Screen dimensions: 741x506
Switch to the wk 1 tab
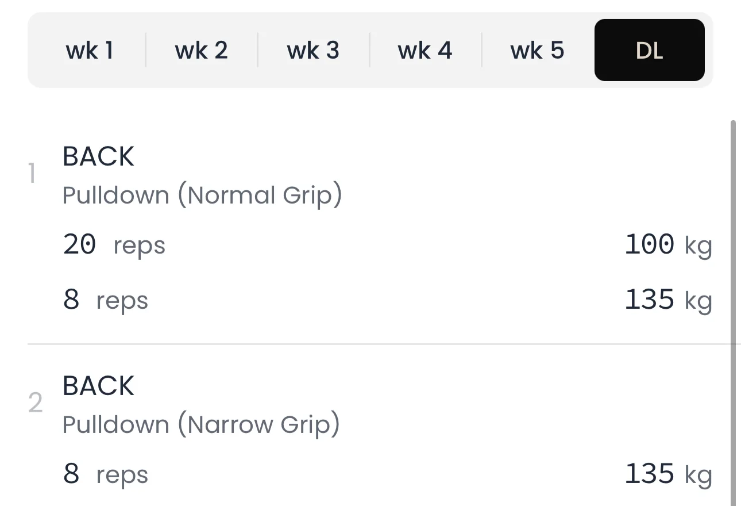[90, 51]
